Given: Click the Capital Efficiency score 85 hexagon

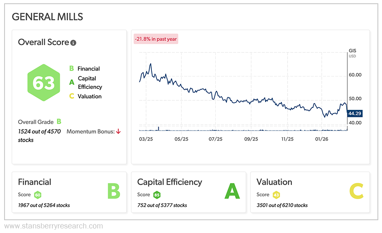Looking at the screenshot, I should [x=157, y=195].
